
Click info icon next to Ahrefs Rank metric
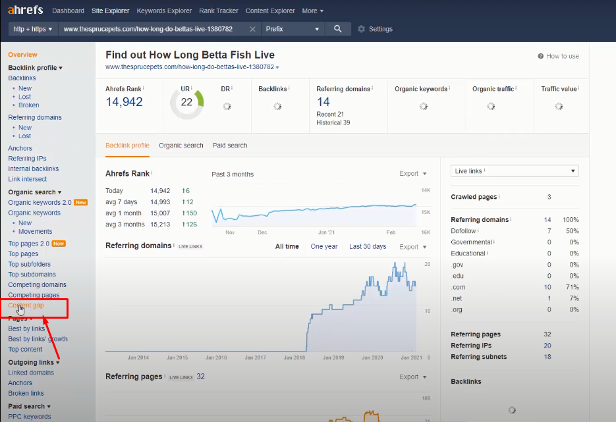click(144, 88)
